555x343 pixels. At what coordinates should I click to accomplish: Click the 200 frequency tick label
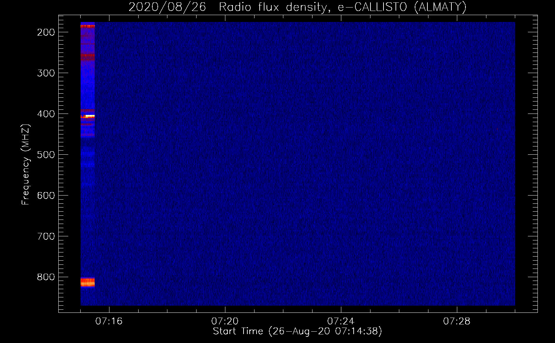[46, 32]
